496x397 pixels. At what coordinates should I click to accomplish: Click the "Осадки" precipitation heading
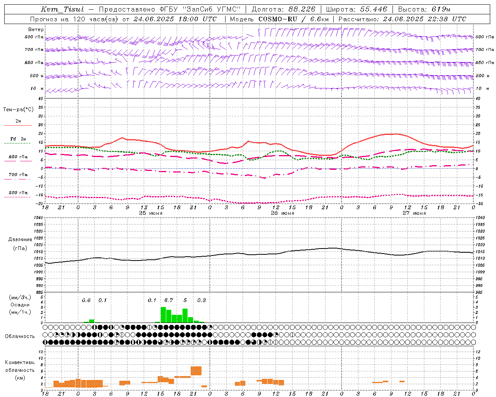pos(20,305)
